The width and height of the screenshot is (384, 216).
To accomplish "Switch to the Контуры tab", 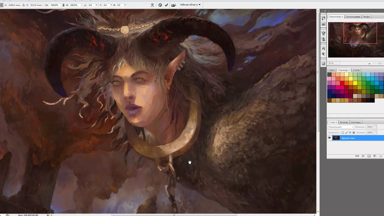I will click(x=356, y=122).
